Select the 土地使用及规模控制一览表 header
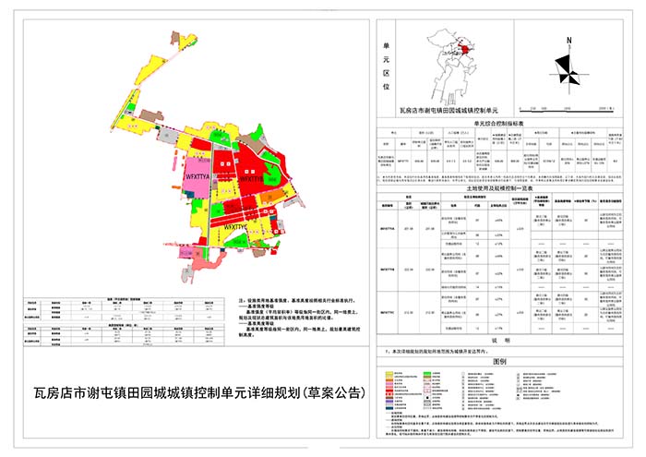This screenshot has width=646, height=457. pos(499,186)
